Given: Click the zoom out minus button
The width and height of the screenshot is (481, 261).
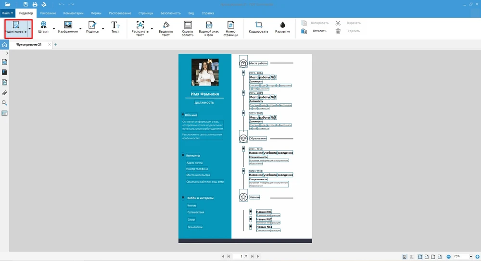Looking at the screenshot, I should click(448, 256).
